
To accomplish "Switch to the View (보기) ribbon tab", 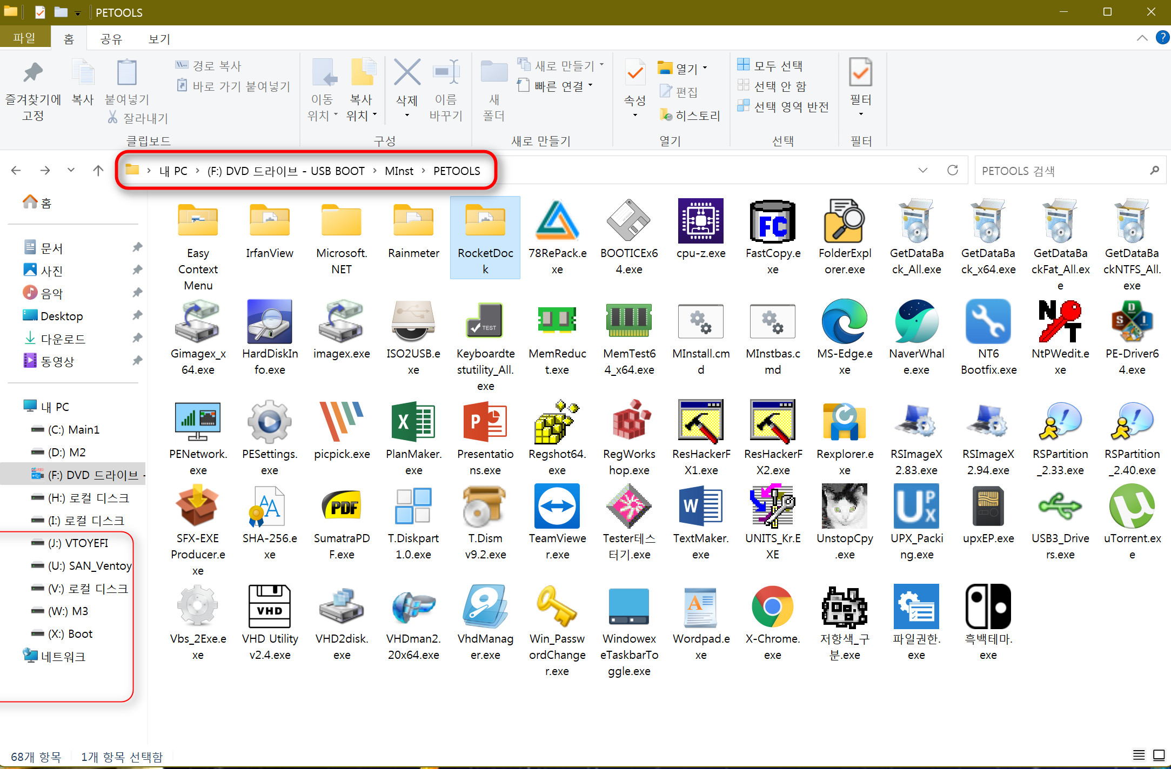I will click(x=159, y=38).
